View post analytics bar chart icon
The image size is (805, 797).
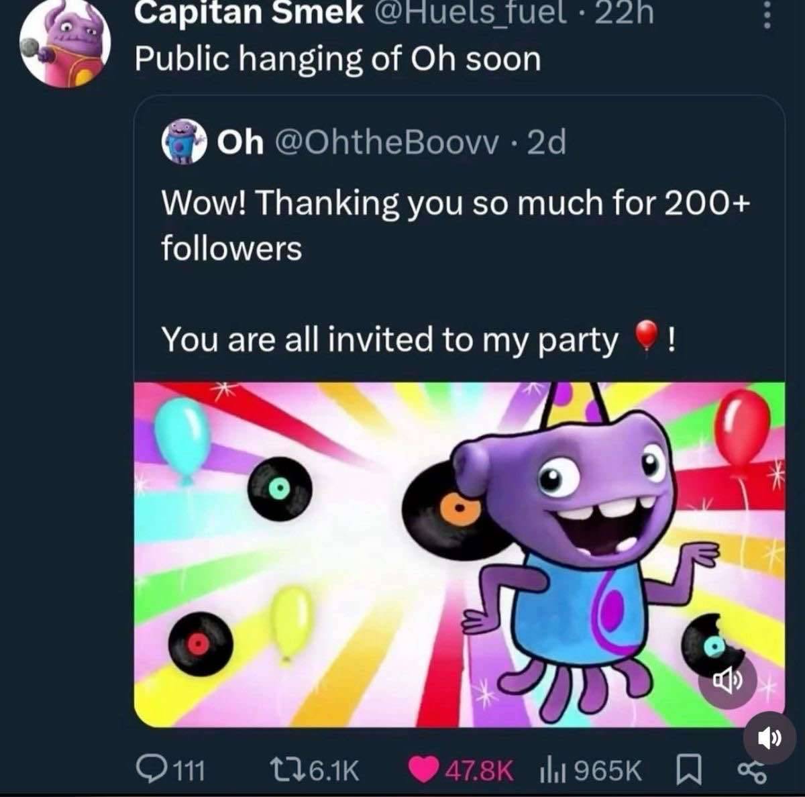[551, 769]
